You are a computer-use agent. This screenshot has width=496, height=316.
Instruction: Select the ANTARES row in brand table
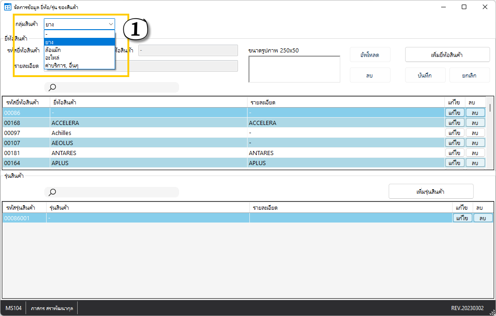137,153
